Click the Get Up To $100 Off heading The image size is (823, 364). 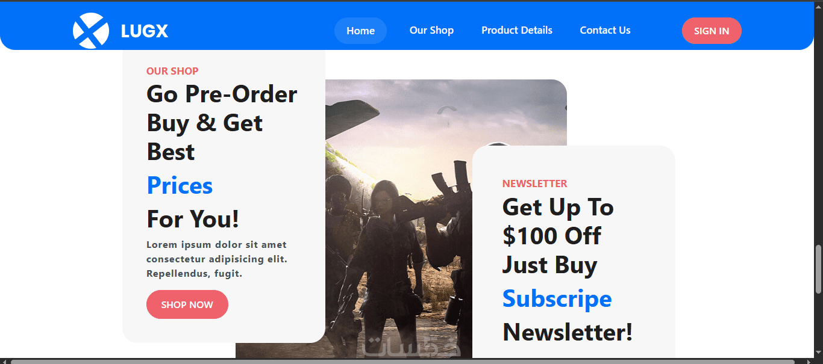tap(558, 236)
